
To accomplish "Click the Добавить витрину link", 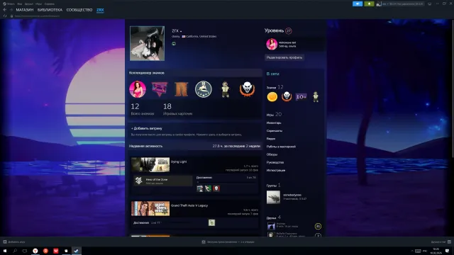I will (x=147, y=128).
